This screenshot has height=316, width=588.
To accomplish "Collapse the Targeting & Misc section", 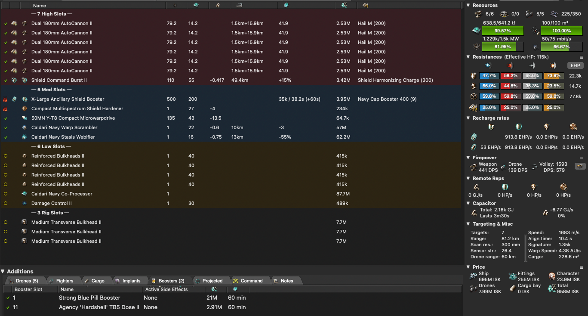I will click(469, 224).
